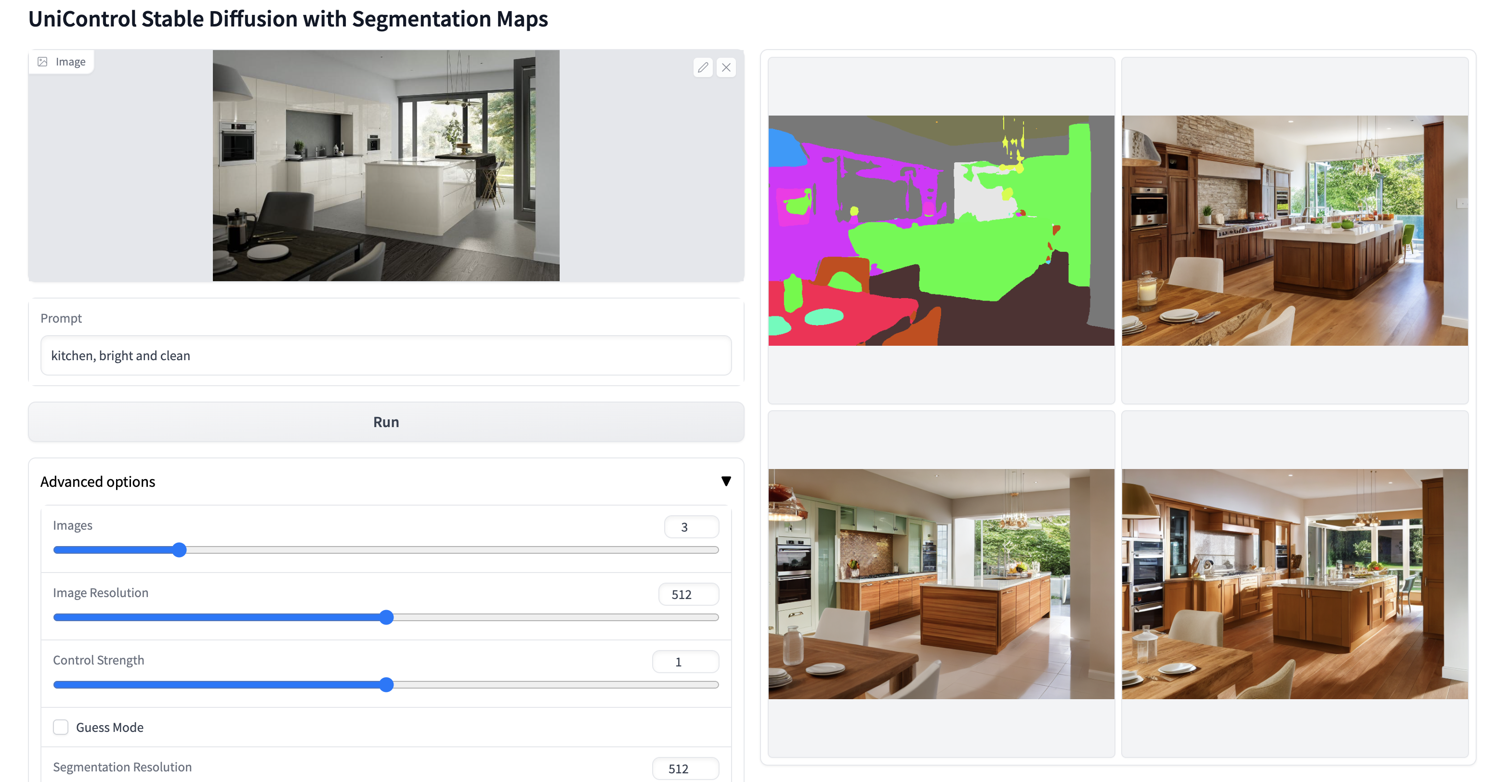The image size is (1494, 782).
Task: Click the Prompt text field
Action: (386, 355)
